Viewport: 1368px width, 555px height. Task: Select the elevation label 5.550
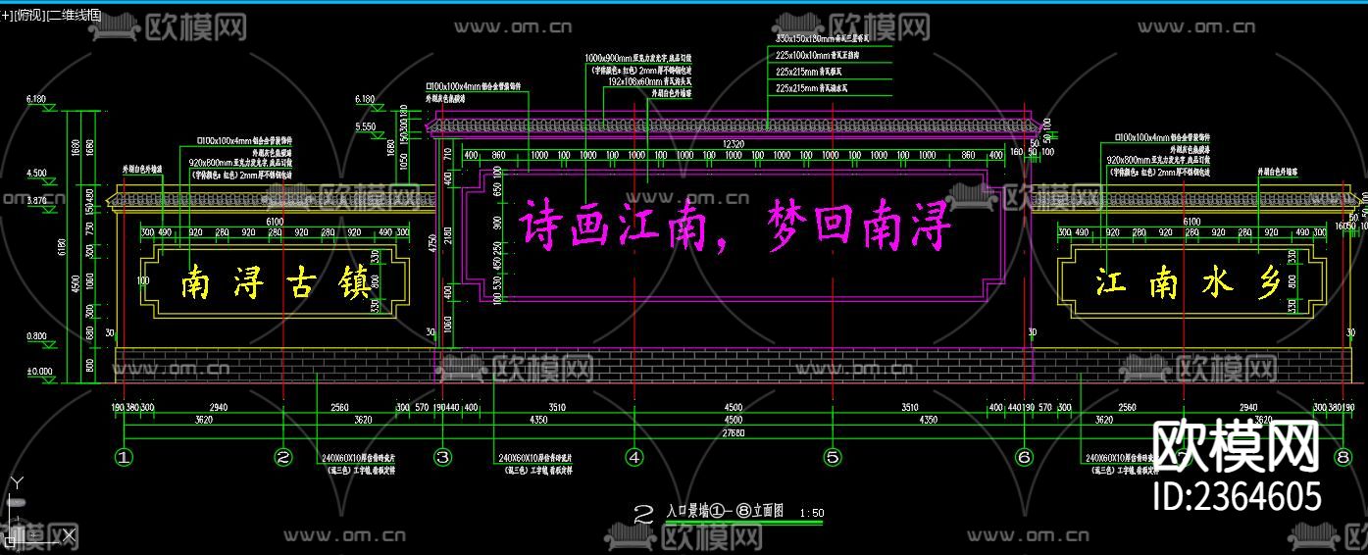(x=365, y=127)
